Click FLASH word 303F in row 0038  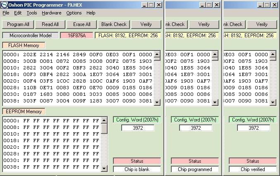click(x=30, y=101)
